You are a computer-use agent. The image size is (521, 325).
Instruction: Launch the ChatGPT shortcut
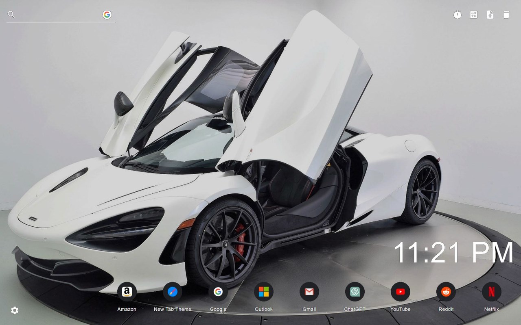pos(355,292)
